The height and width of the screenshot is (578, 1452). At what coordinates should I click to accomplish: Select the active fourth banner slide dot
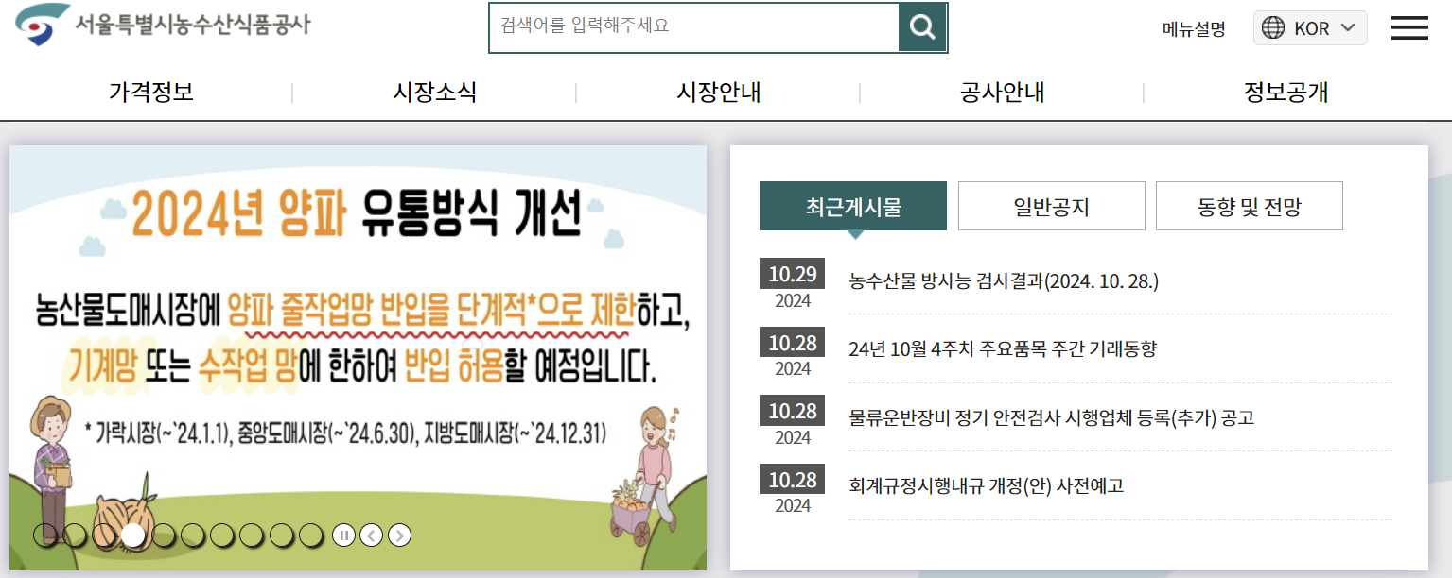pos(133,535)
